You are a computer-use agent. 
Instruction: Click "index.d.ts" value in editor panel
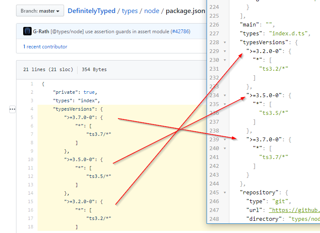point(288,33)
